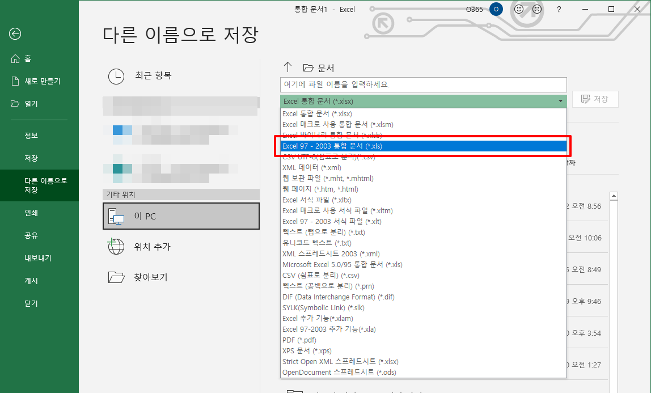Image resolution: width=651 pixels, height=393 pixels.
Task: Select 텍스트 (탭으로 분리) (*.txt)
Action: 424,233
